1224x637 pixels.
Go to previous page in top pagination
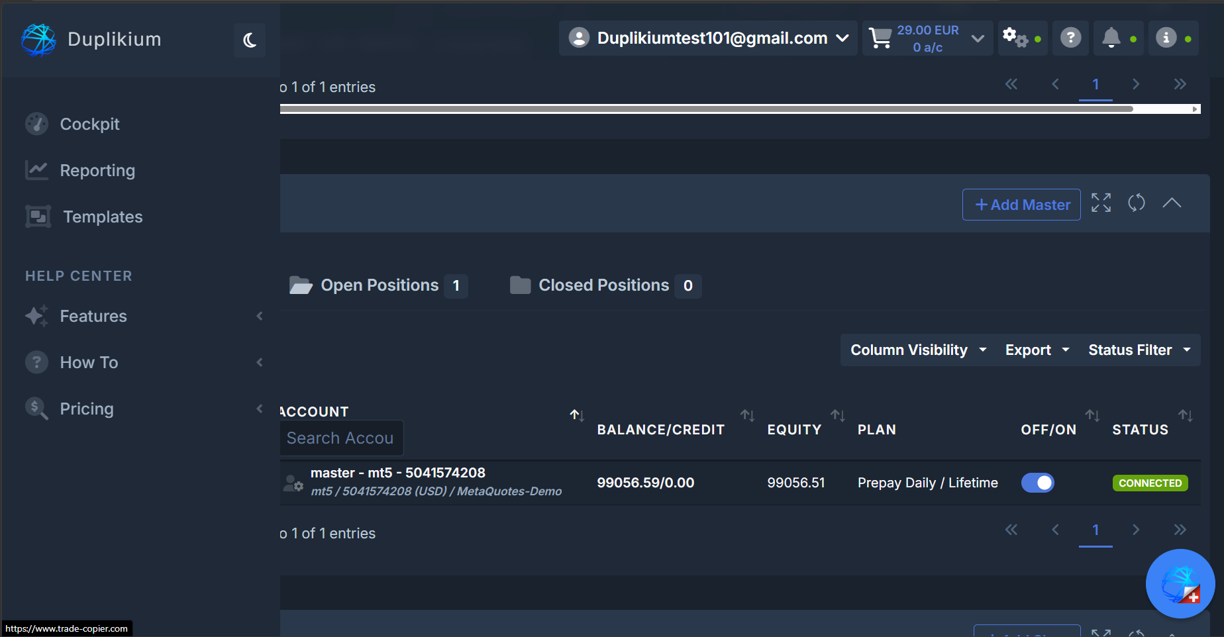1056,84
